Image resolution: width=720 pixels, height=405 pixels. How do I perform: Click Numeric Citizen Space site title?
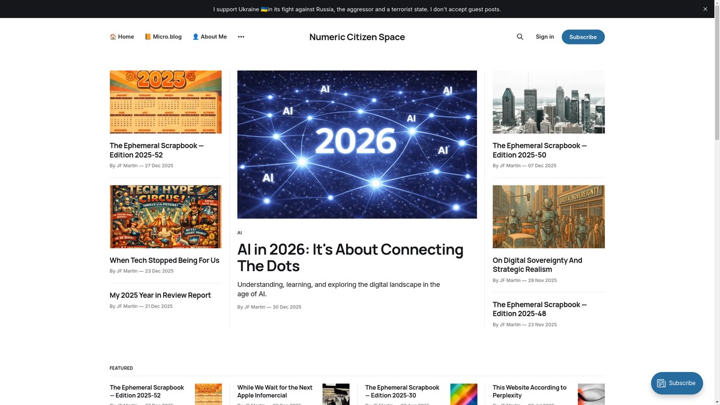click(x=357, y=37)
